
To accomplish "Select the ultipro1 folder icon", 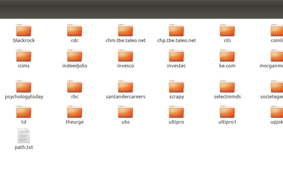I will (227, 112).
